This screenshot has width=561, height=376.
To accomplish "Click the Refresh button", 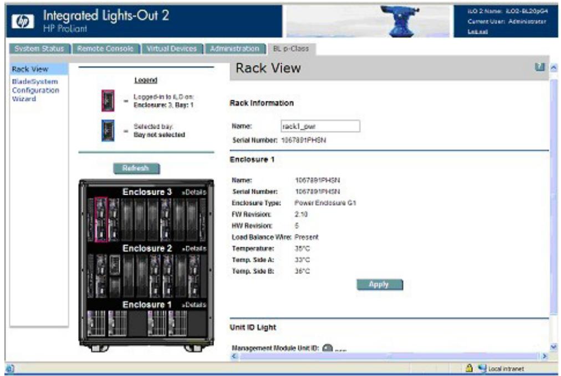I will [x=136, y=168].
